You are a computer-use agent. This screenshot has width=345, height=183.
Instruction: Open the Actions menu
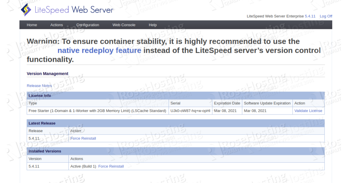click(57, 25)
